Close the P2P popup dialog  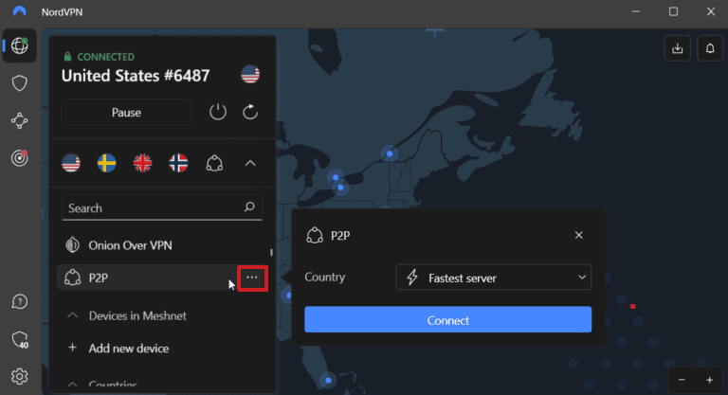578,235
